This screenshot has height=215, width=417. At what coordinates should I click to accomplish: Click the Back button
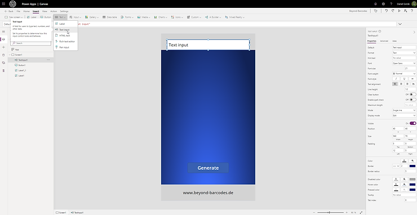(x=9, y=11)
